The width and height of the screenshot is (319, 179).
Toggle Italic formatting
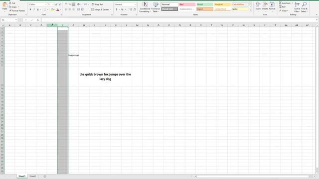pos(34,9)
